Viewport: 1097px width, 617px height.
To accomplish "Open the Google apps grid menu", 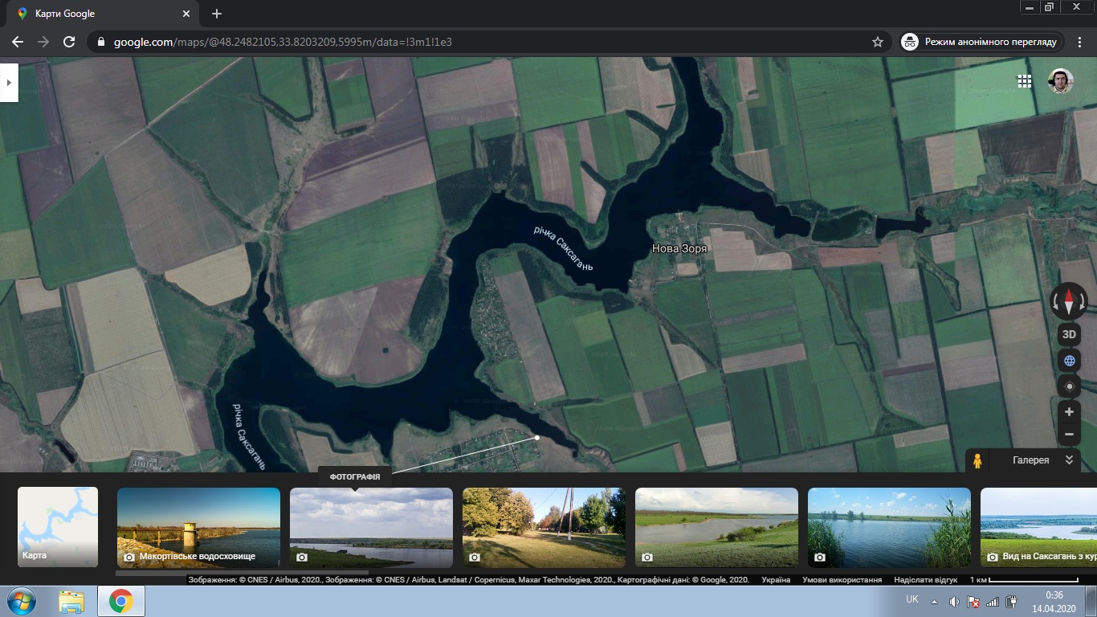I will [x=1025, y=81].
